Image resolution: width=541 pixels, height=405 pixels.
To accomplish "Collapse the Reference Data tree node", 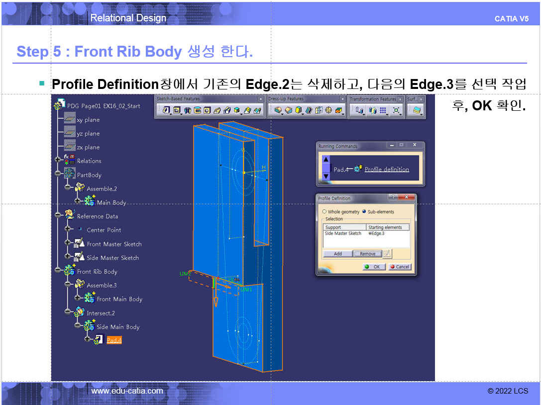I will [59, 216].
